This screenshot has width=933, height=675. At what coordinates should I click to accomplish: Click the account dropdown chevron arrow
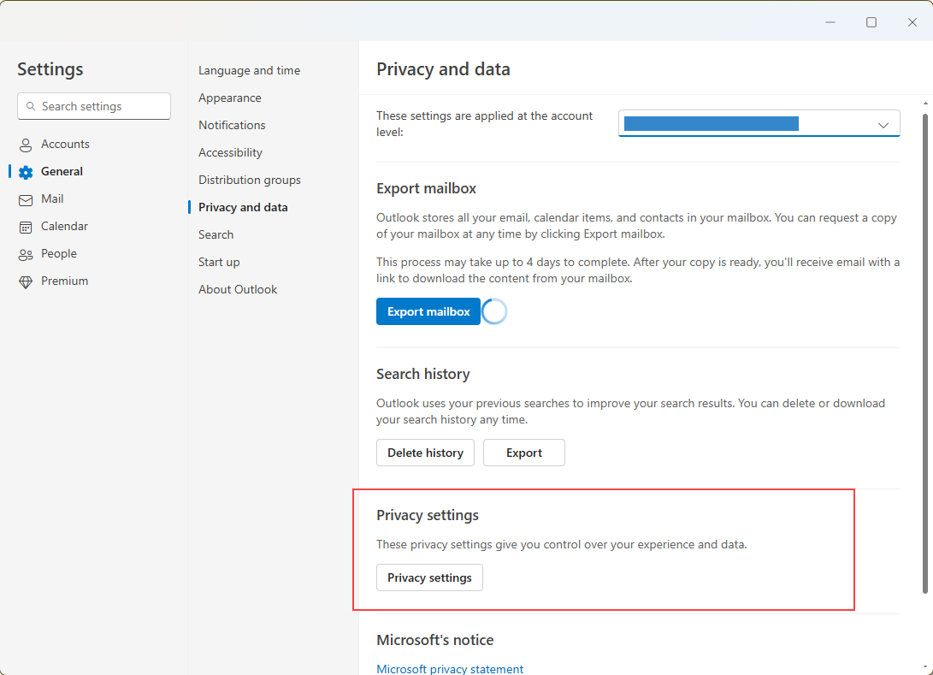(x=883, y=125)
